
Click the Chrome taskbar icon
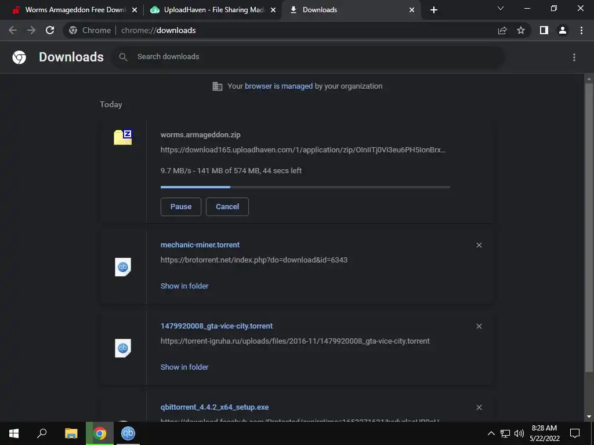[100, 433]
